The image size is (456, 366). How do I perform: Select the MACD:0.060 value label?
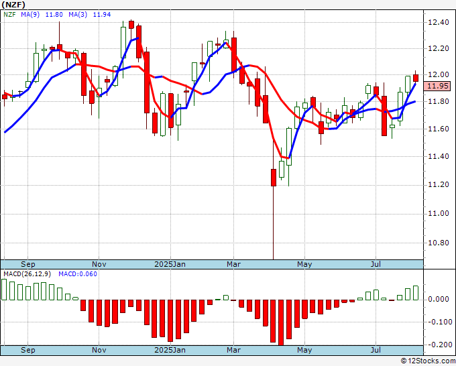(78, 274)
